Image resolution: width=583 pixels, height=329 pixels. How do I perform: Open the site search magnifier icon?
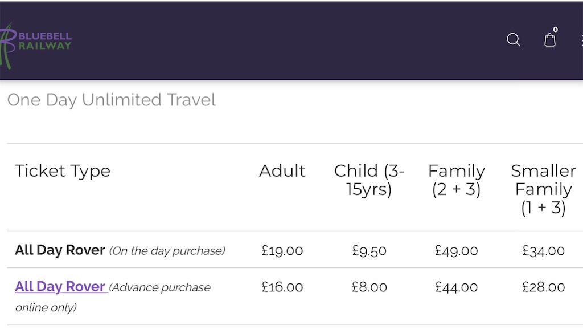point(514,40)
